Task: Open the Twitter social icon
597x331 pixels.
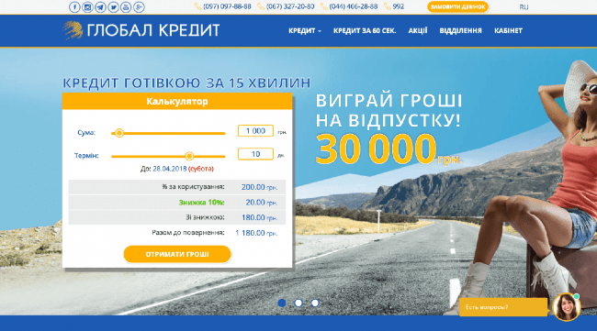Action: [x=114, y=6]
